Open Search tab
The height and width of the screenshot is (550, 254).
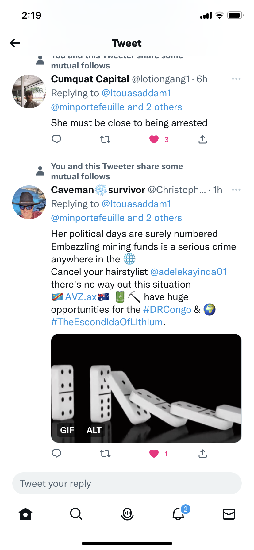[x=76, y=514]
